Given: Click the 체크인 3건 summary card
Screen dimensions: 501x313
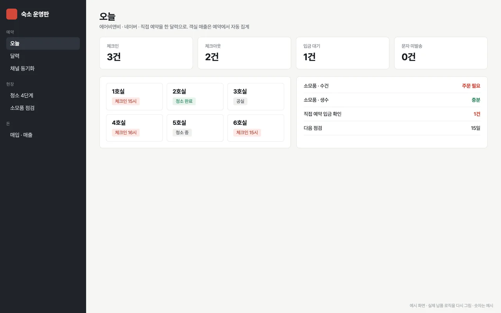Looking at the screenshot, I should point(146,53).
